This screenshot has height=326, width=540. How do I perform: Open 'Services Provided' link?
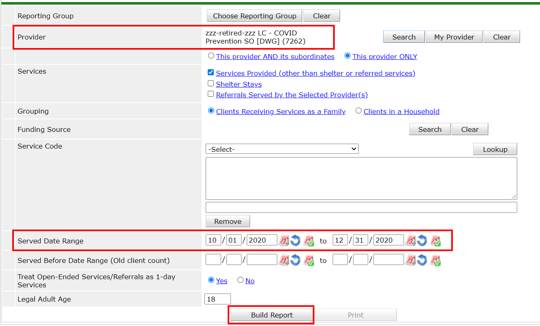point(316,73)
